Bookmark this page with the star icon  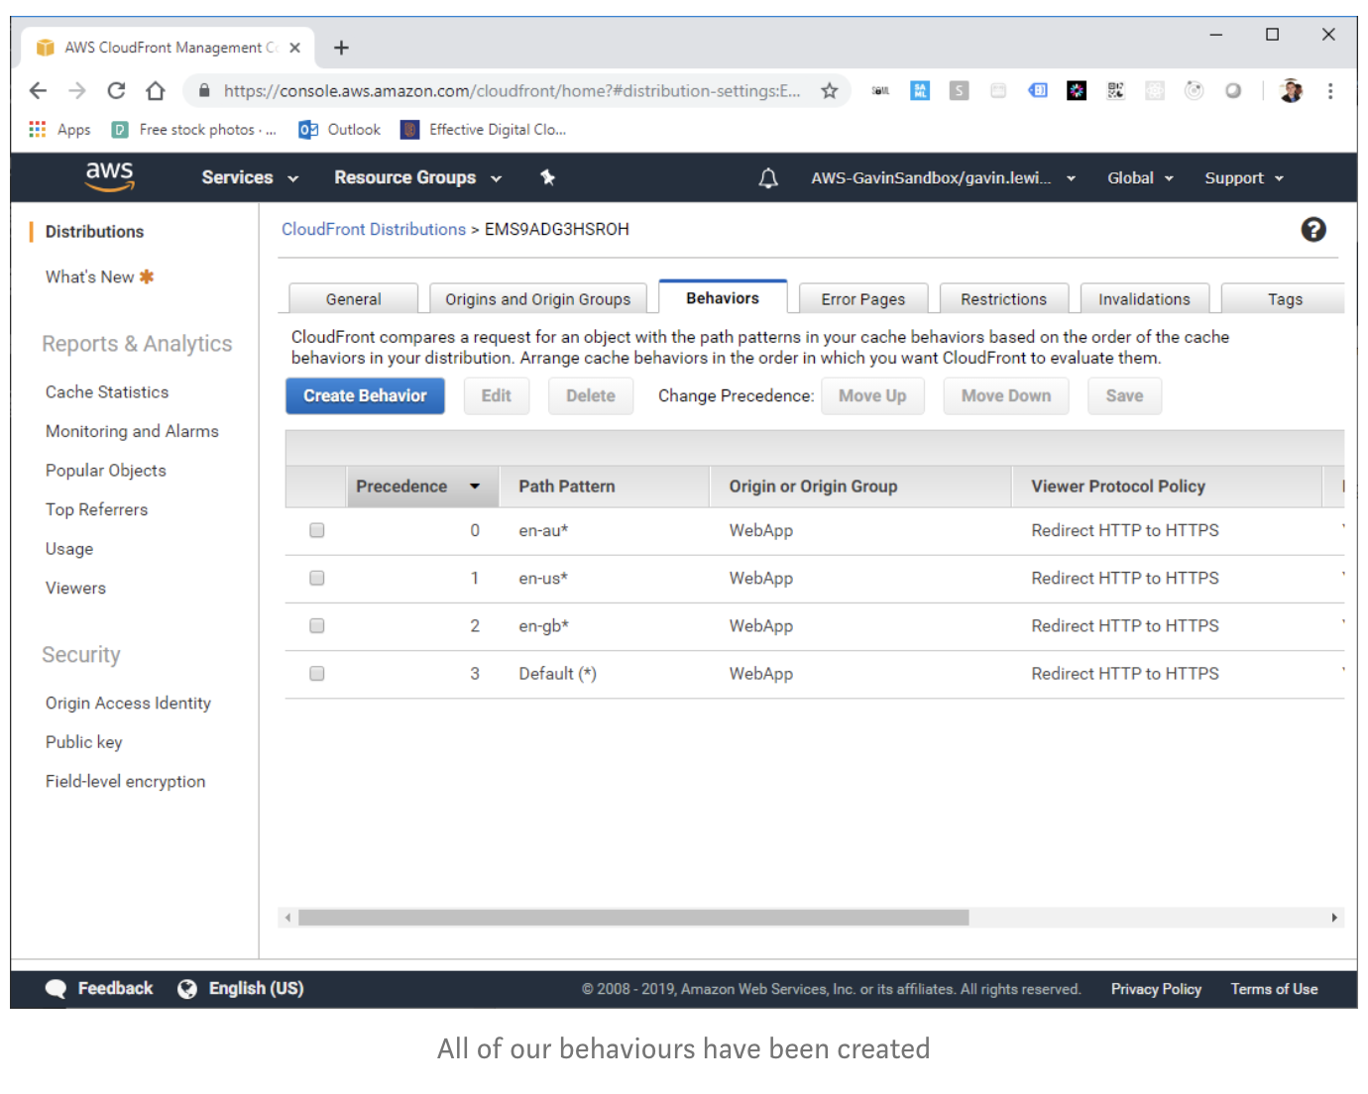pyautogui.click(x=830, y=91)
